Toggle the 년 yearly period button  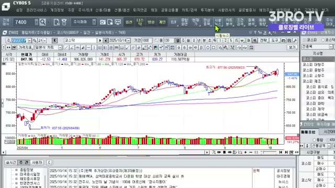(x=199, y=40)
